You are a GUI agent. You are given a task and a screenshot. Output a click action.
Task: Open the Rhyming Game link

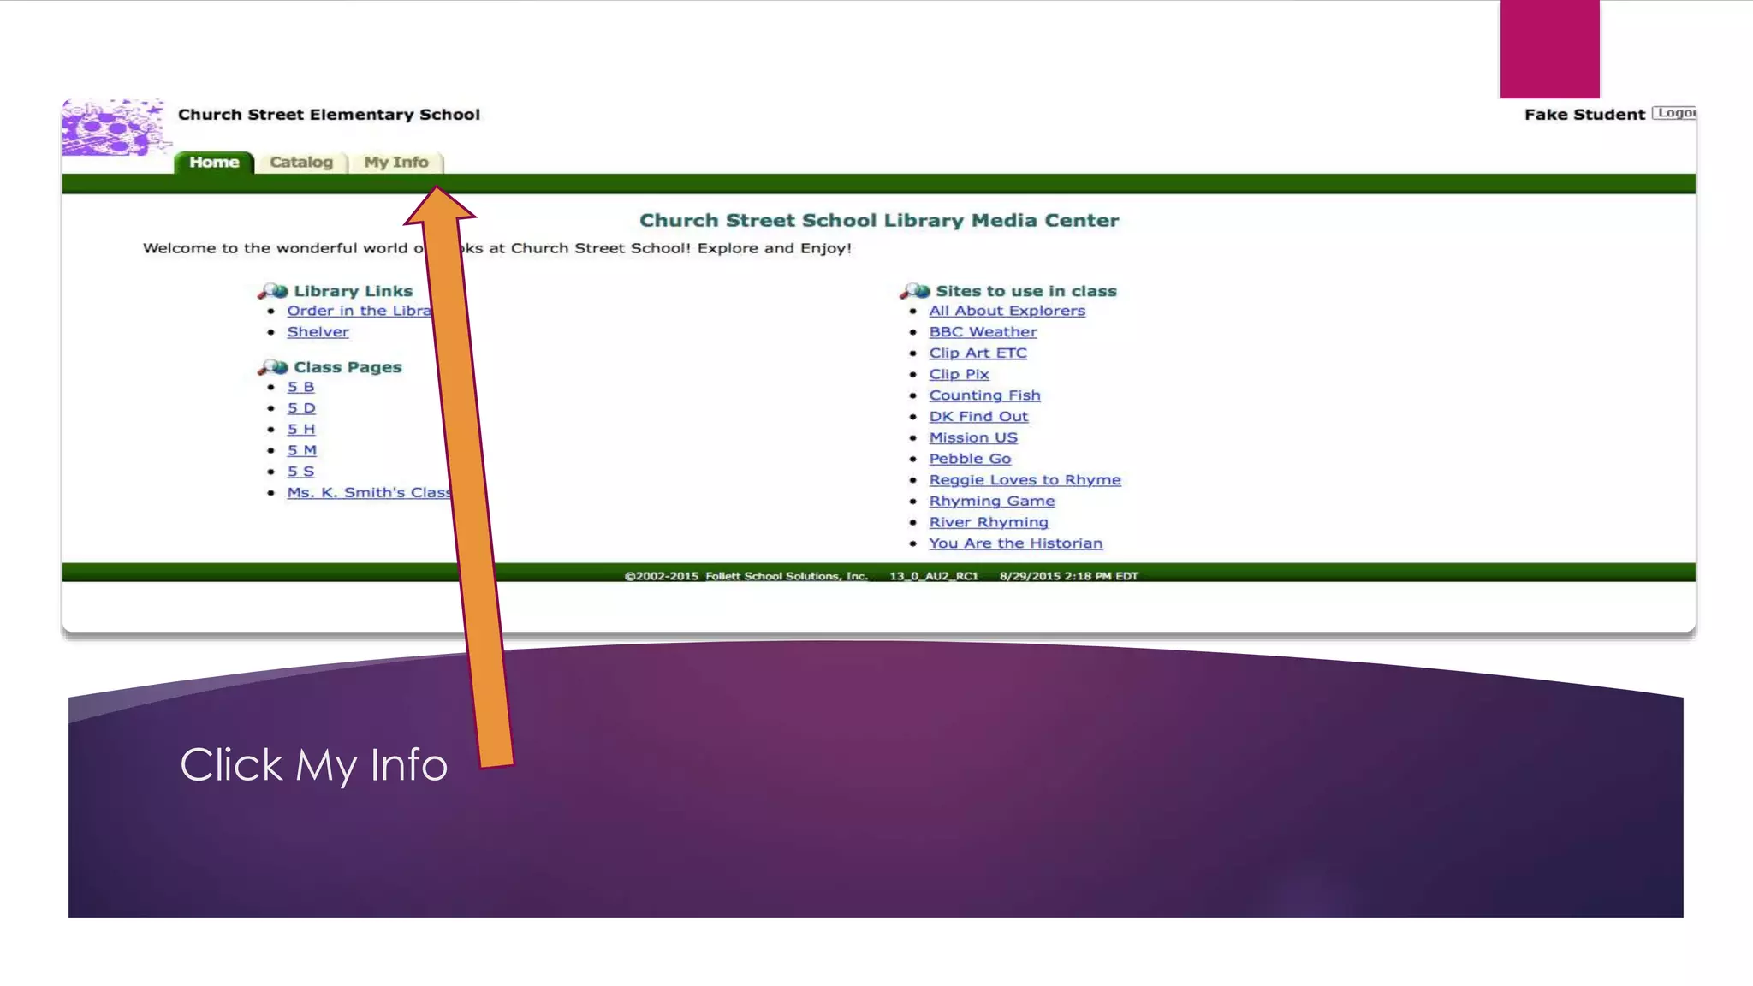click(x=992, y=502)
